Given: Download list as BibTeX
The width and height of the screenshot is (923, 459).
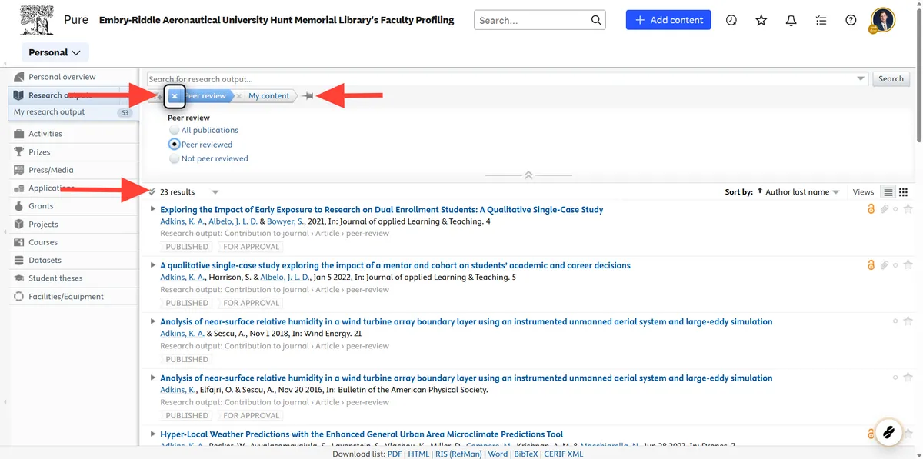Looking at the screenshot, I should click(526, 454).
